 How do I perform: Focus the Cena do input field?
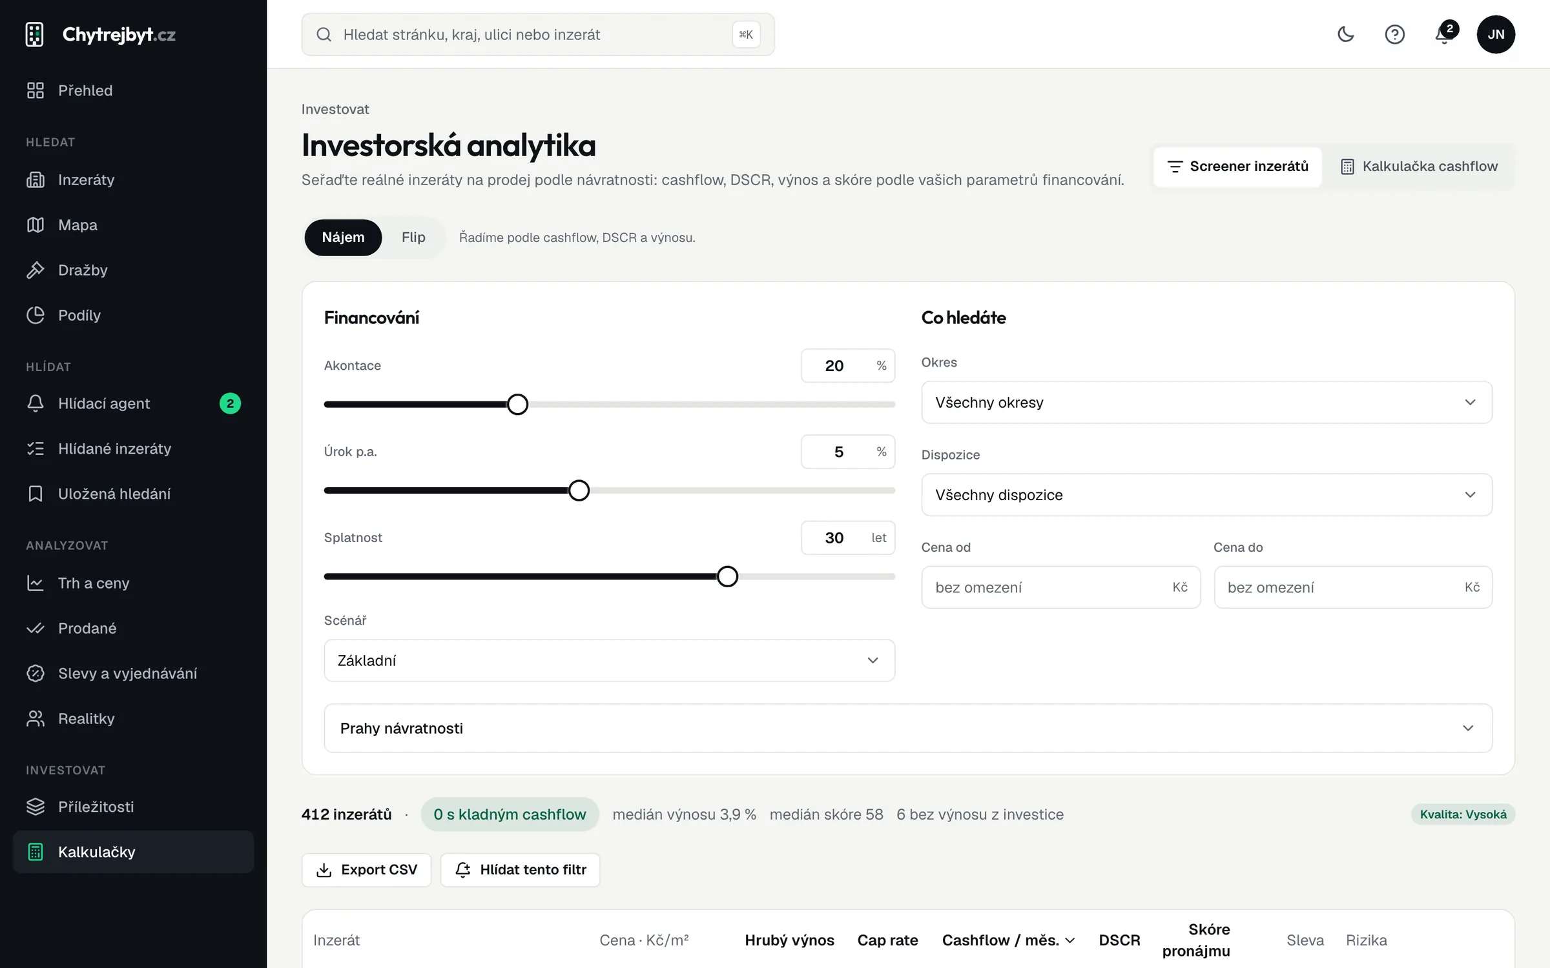click(x=1353, y=587)
